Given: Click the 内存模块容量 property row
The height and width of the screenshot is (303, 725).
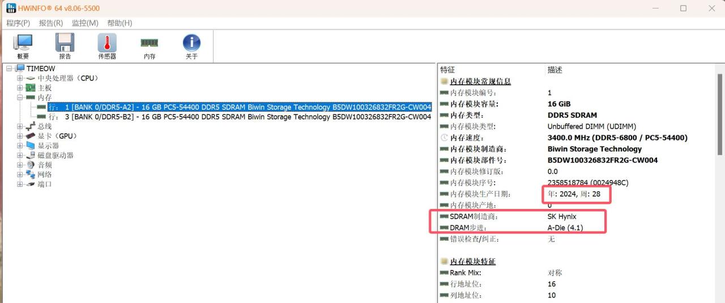Looking at the screenshot, I should 578,104.
